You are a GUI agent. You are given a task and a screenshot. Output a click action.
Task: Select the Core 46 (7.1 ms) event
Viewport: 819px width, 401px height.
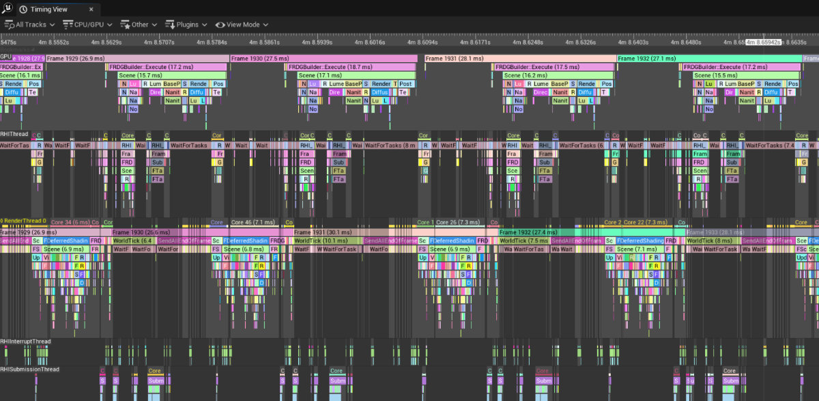coord(255,222)
